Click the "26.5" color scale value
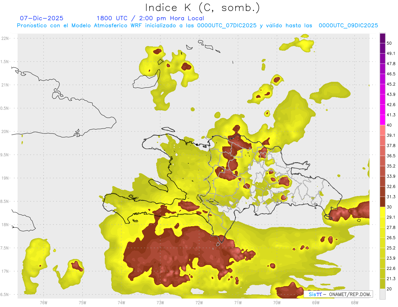The width and height of the screenshot is (398, 307). (x=391, y=238)
